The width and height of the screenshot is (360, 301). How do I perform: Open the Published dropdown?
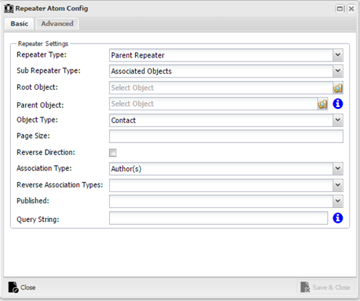pos(338,201)
